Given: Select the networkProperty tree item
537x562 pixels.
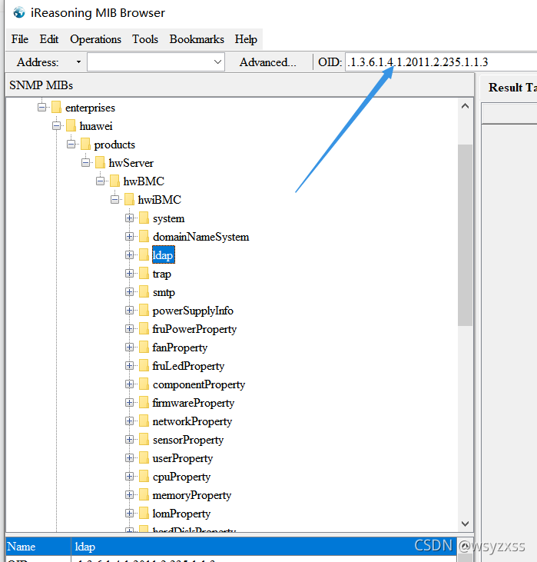Looking at the screenshot, I should pos(192,421).
